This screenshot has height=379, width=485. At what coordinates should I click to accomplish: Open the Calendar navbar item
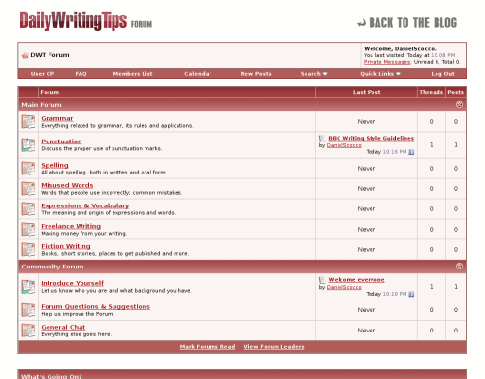point(198,74)
